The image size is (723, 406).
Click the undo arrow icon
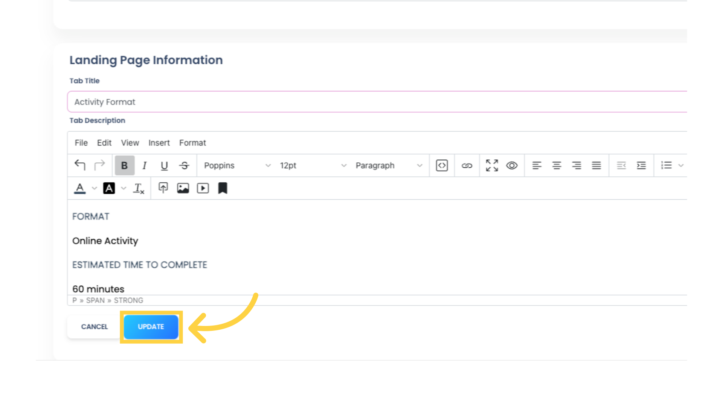[x=79, y=165]
